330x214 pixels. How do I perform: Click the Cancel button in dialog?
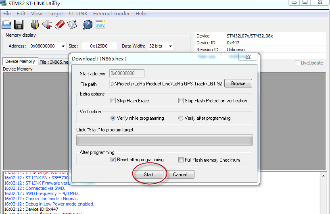(180, 174)
